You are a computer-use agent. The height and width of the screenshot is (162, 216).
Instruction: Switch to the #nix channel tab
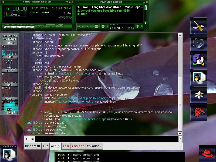tap(66, 146)
